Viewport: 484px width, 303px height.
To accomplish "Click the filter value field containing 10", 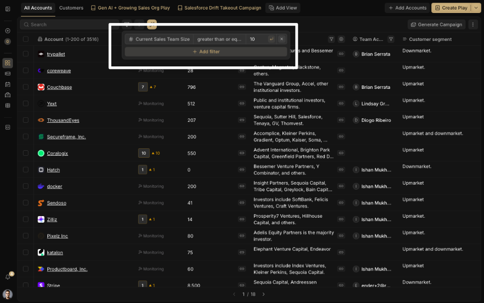I will point(256,39).
